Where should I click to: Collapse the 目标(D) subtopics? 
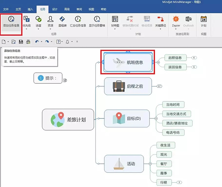(156, 118)
